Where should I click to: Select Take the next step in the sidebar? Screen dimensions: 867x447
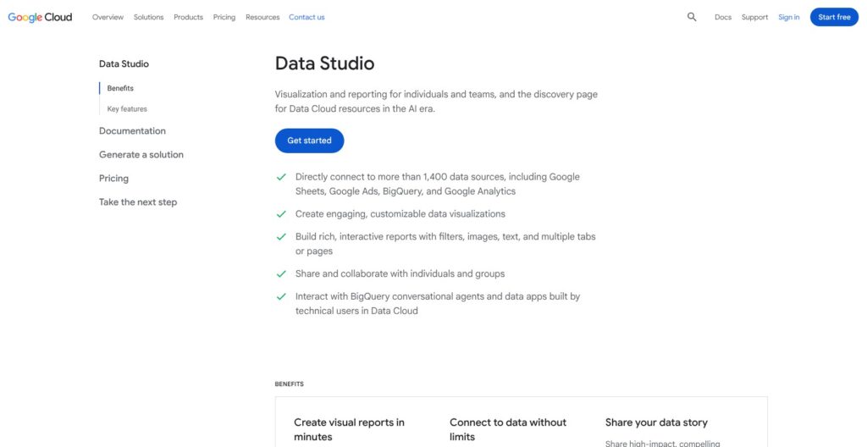138,202
